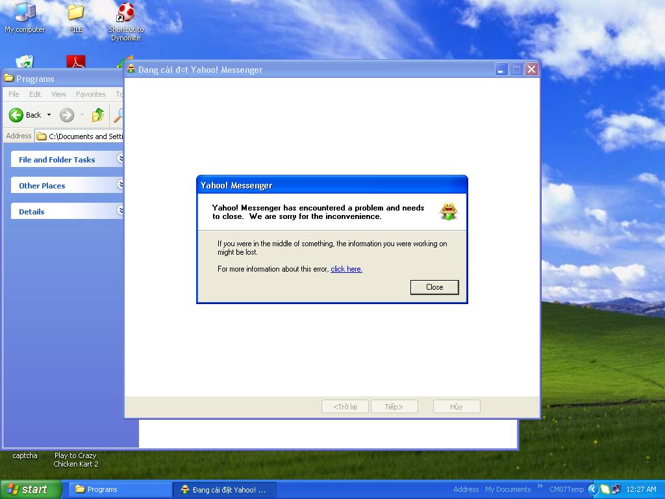Expand the taskbar toolbar overflow chevron
Screen dimensions: 665x499
(x=540, y=486)
